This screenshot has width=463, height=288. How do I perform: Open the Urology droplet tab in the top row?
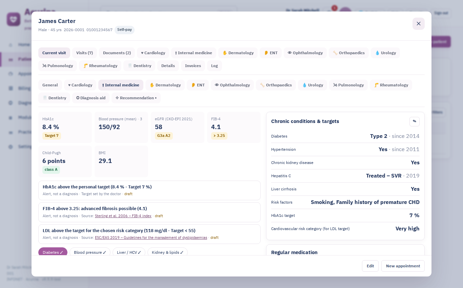tap(385, 53)
